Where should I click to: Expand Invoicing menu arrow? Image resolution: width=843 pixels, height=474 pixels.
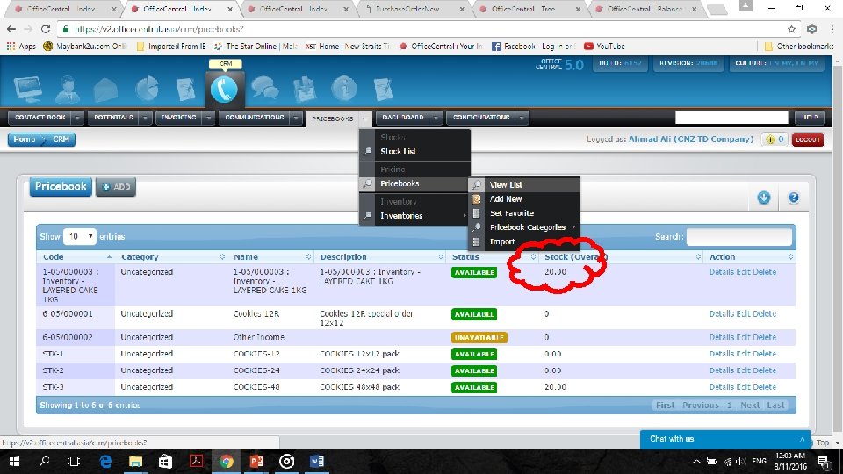[x=209, y=118]
